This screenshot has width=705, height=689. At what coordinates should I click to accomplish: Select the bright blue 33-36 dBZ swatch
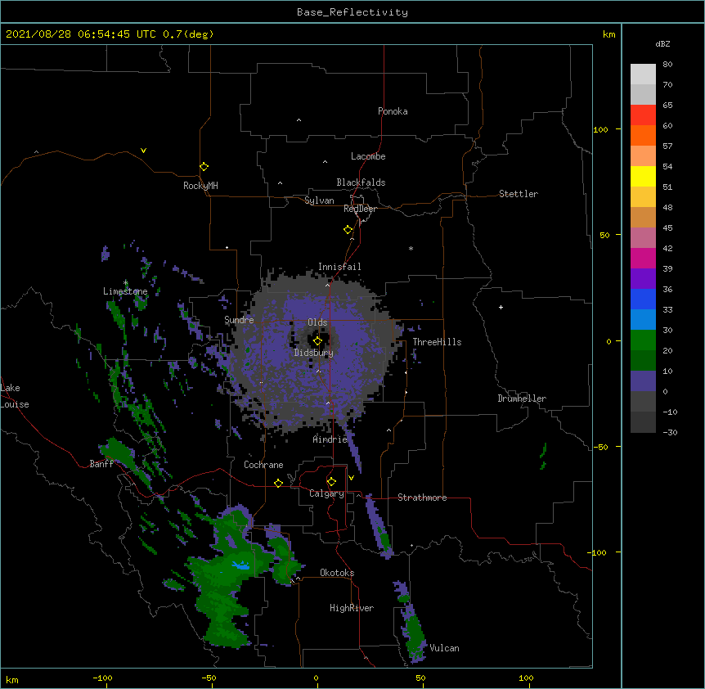(643, 299)
